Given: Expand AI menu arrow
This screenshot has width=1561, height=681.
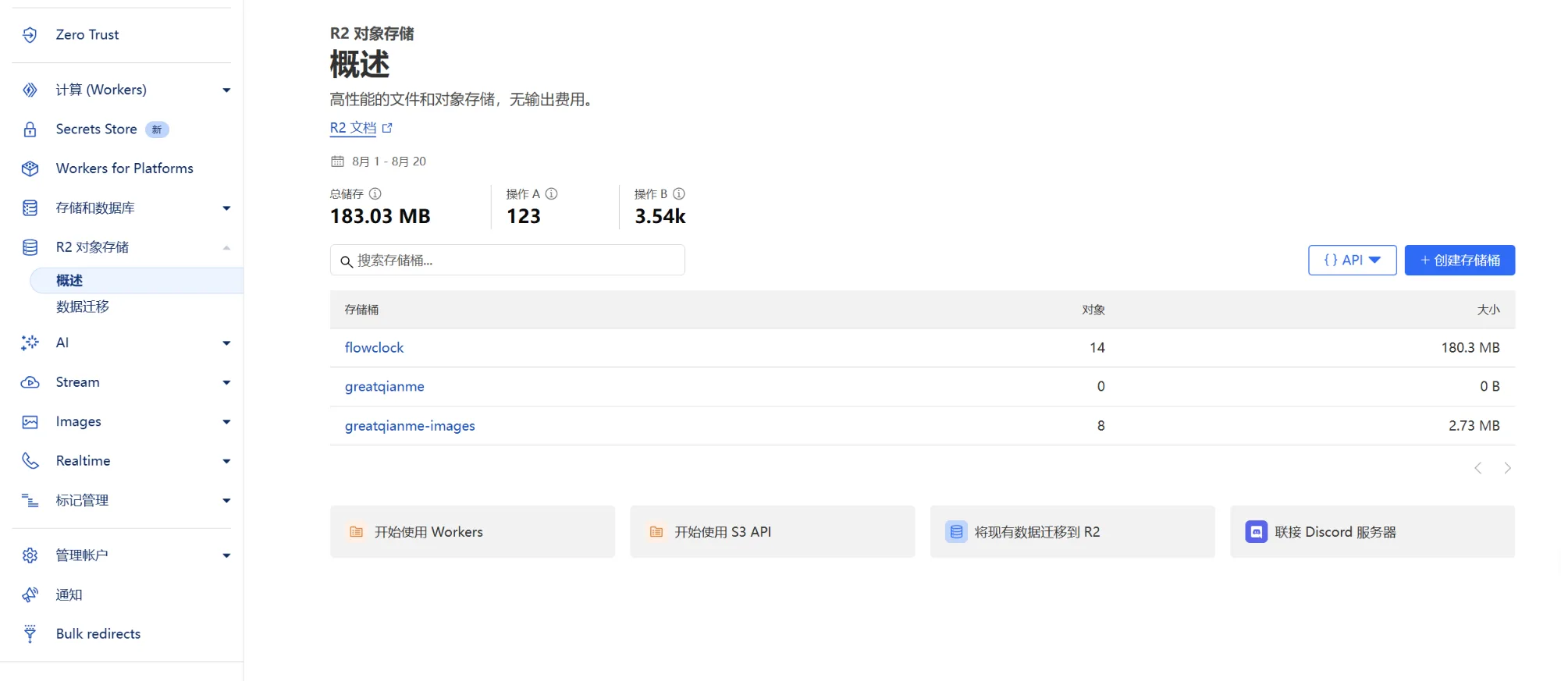Looking at the screenshot, I should [226, 343].
